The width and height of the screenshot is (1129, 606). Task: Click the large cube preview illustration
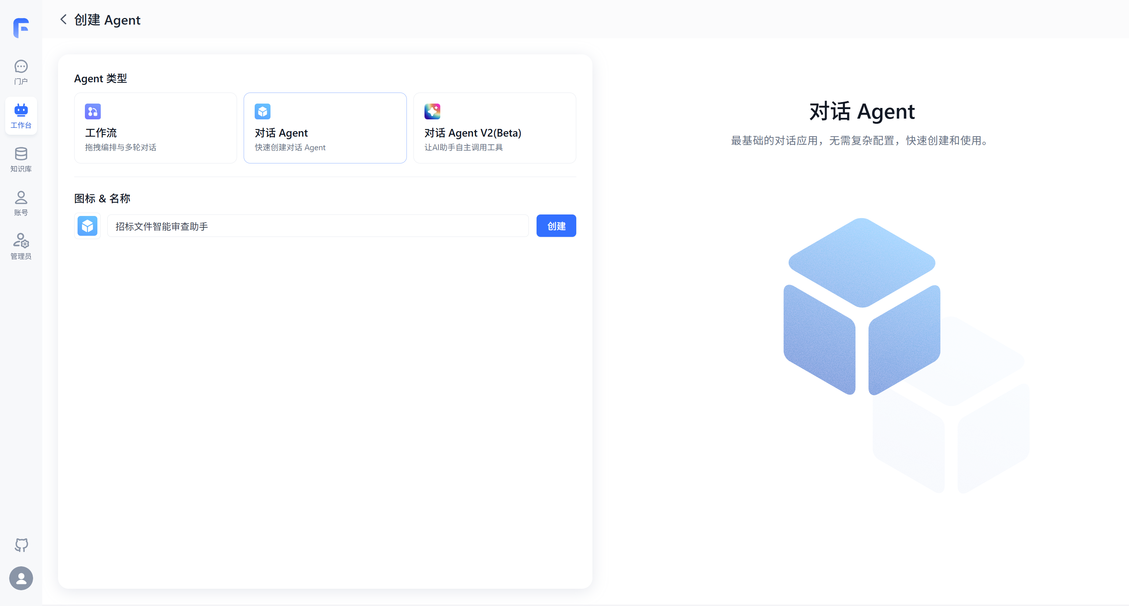(x=862, y=307)
